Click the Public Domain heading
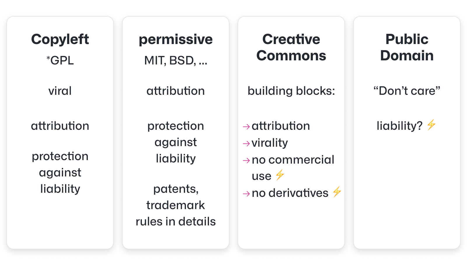467x268 pixels. [x=407, y=47]
